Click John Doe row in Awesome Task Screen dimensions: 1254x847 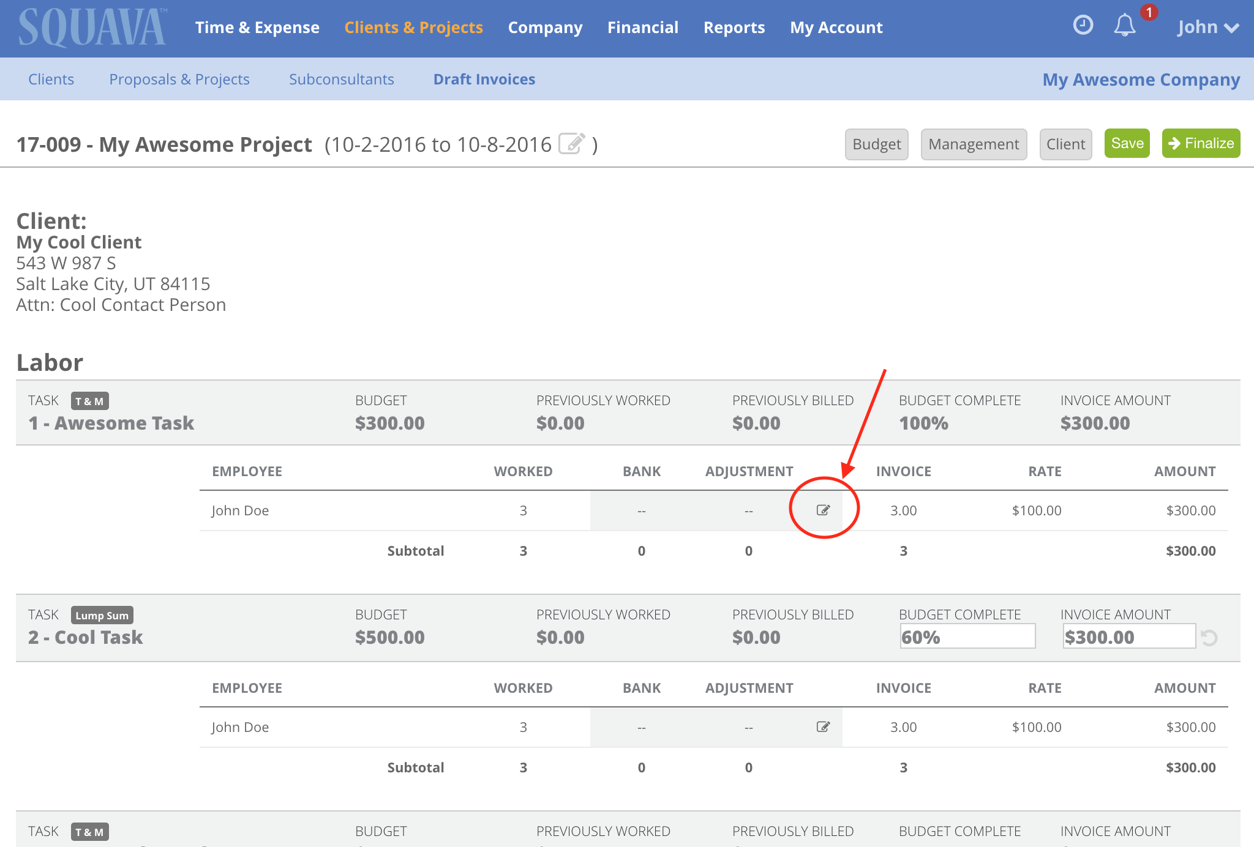pos(714,510)
